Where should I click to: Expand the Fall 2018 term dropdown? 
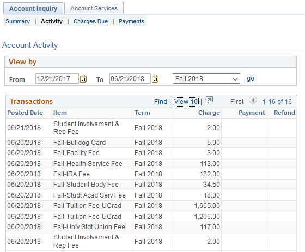coord(206,79)
